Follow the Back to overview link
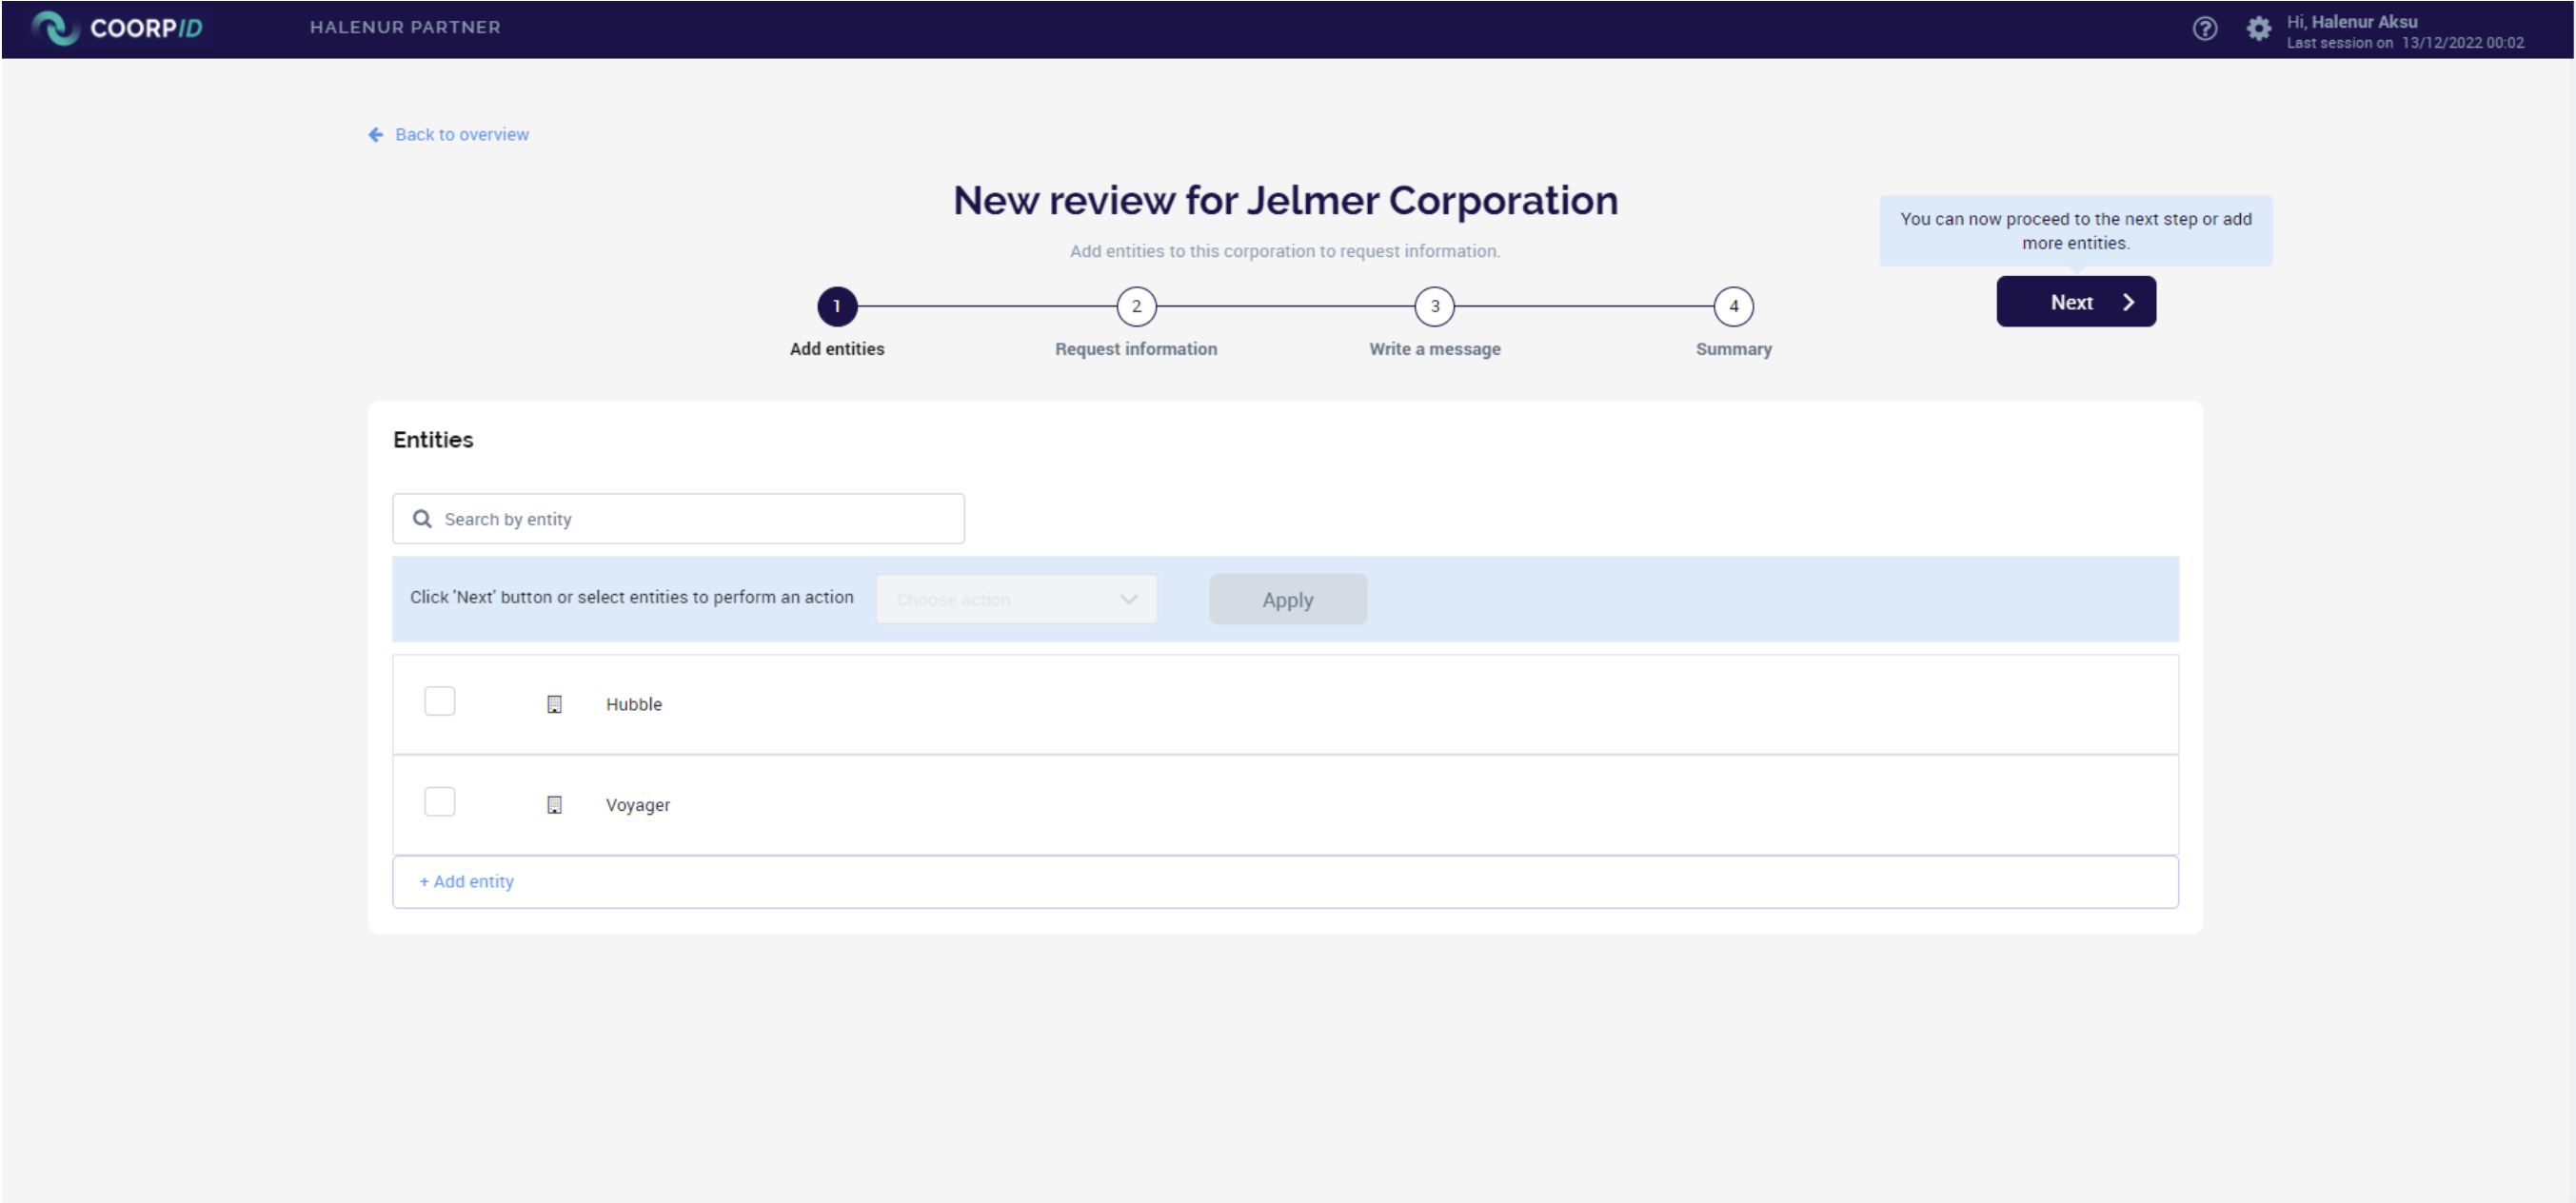This screenshot has width=2576, height=1203. pos(461,134)
